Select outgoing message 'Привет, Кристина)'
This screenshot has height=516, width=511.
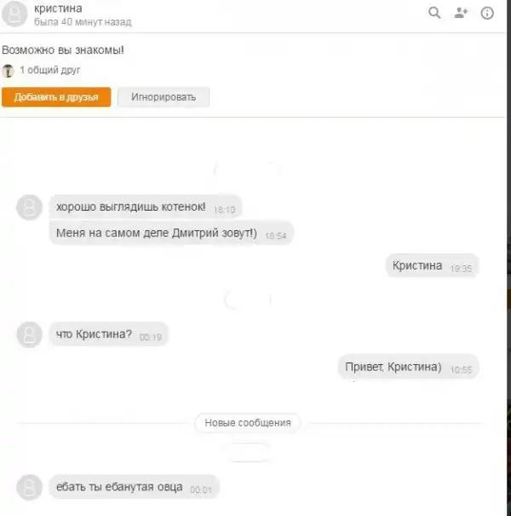tap(409, 367)
